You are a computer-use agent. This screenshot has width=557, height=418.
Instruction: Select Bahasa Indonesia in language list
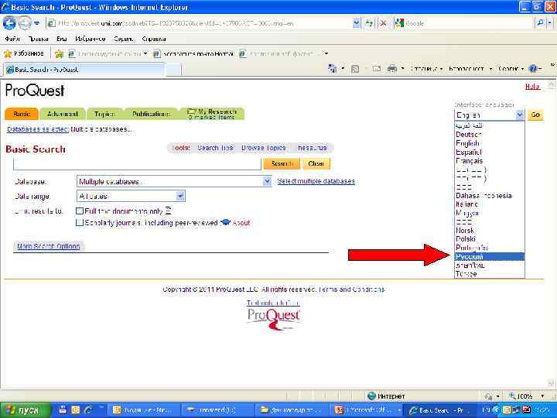490,196
